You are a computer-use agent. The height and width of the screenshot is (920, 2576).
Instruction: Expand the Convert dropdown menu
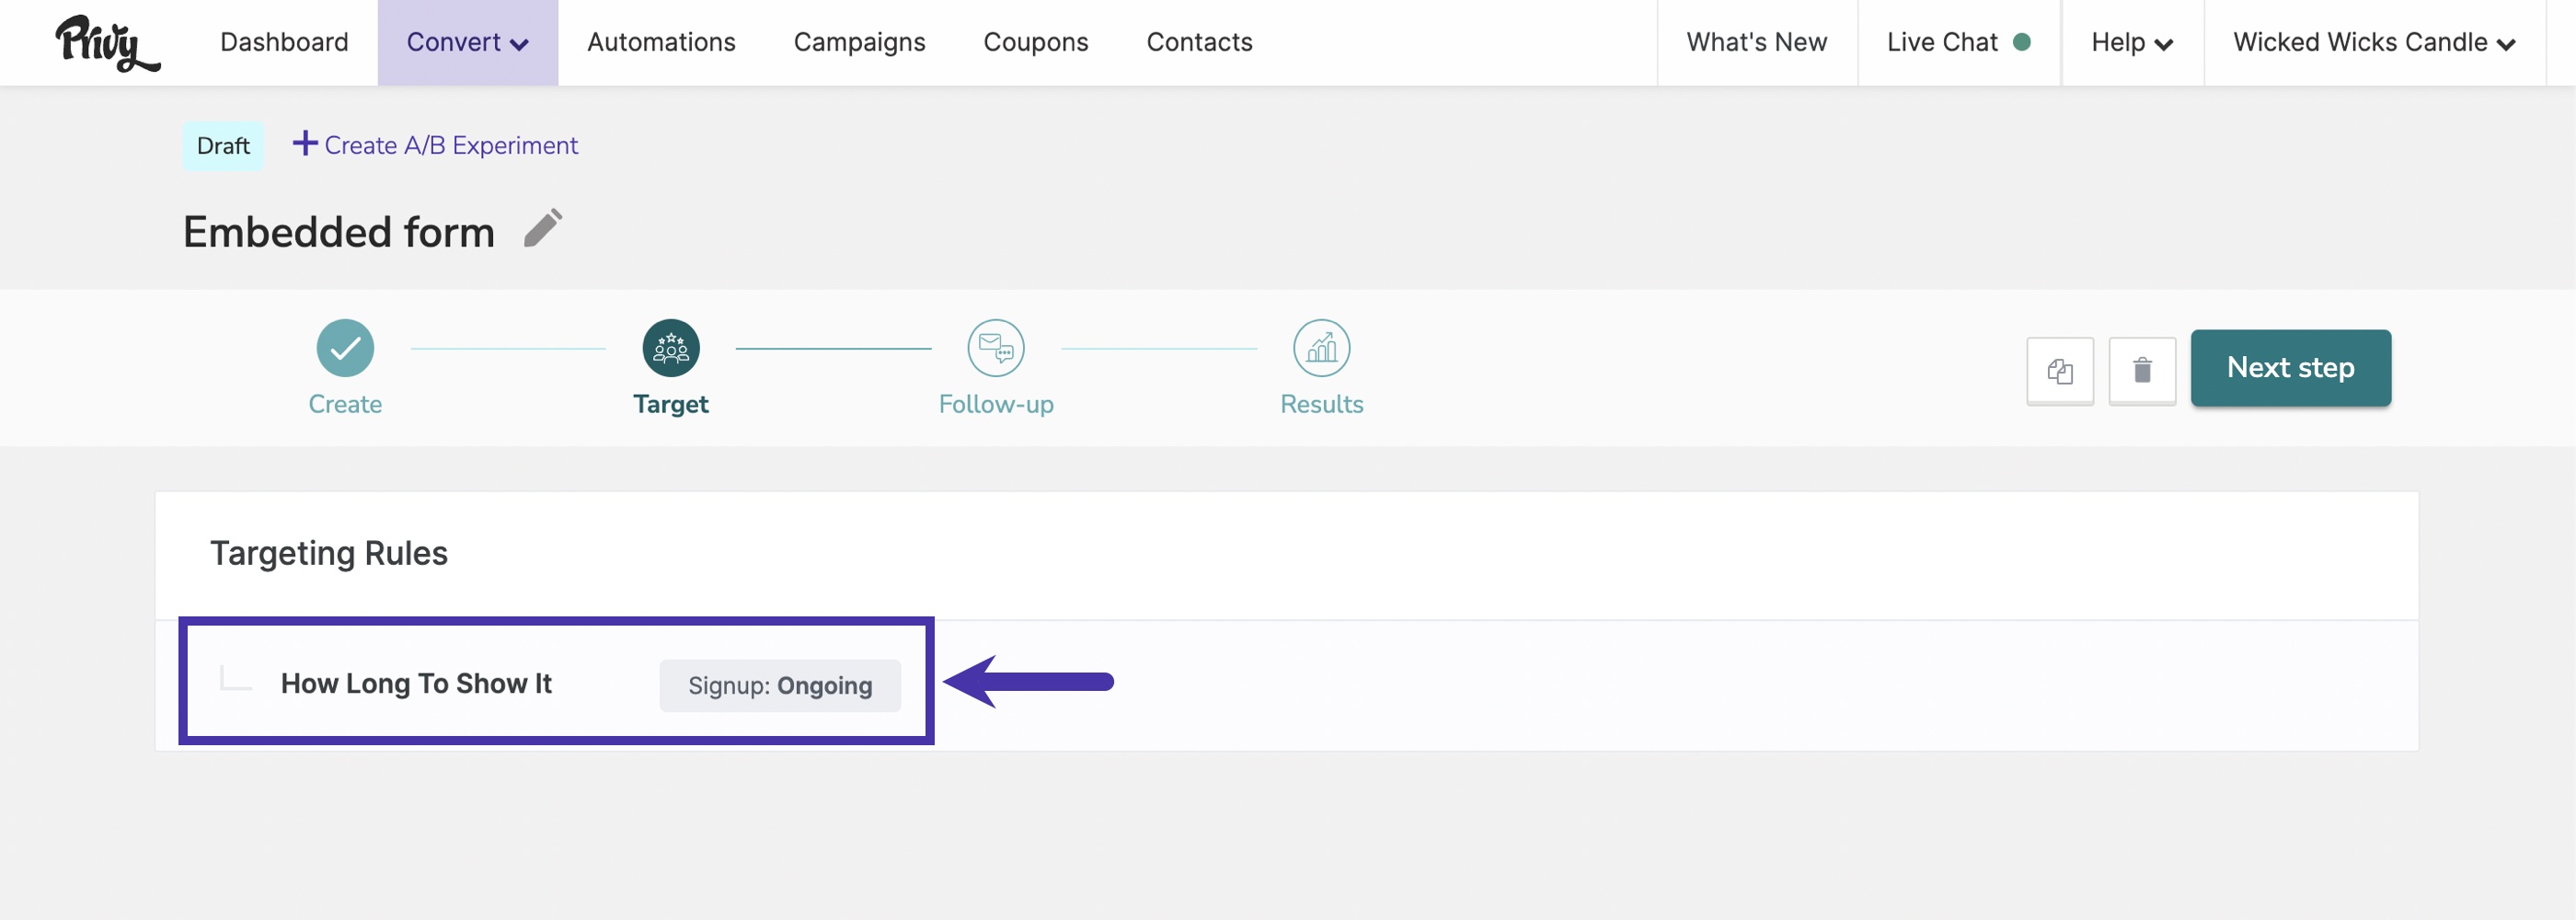click(x=467, y=42)
